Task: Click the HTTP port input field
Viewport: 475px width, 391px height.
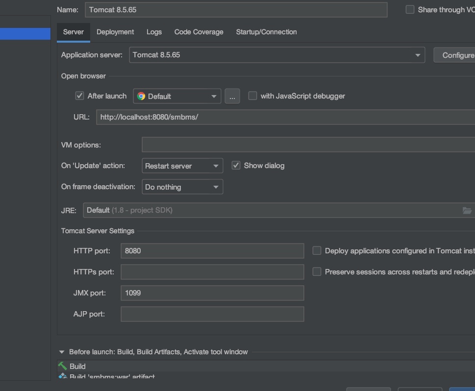Action: [212, 251]
